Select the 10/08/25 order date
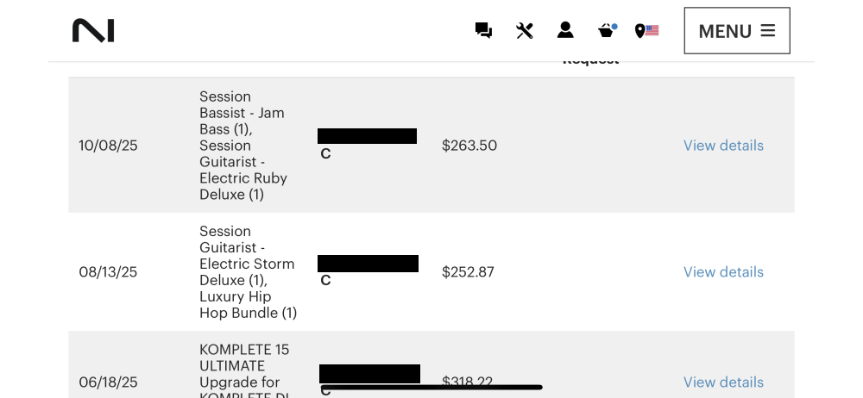The height and width of the screenshot is (398, 863). point(108,146)
